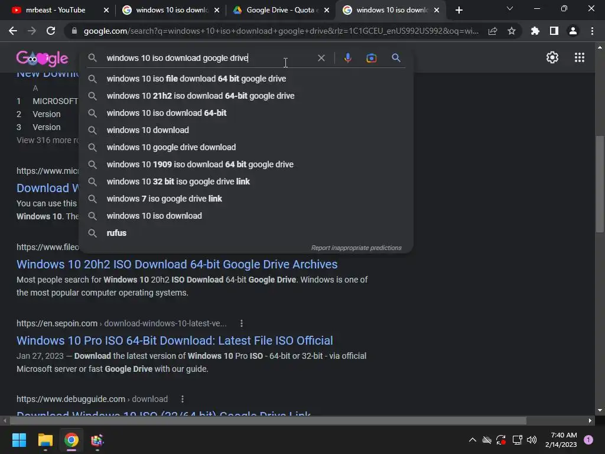Show hidden system tray icons
The width and height of the screenshot is (605, 454).
(472, 440)
